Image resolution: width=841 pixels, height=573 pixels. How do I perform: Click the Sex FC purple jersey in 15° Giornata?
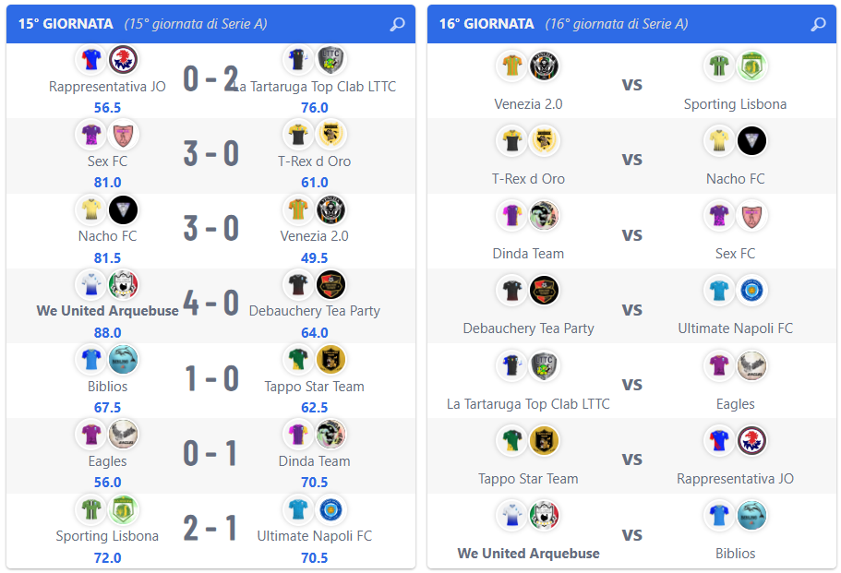pyautogui.click(x=91, y=135)
